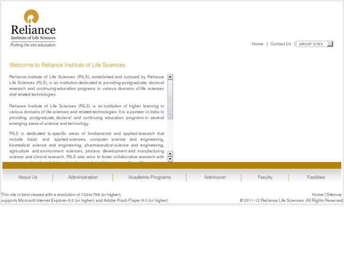Click the scrollbar track below the thumb
This screenshot has height=258, width=344.
[x=170, y=135]
